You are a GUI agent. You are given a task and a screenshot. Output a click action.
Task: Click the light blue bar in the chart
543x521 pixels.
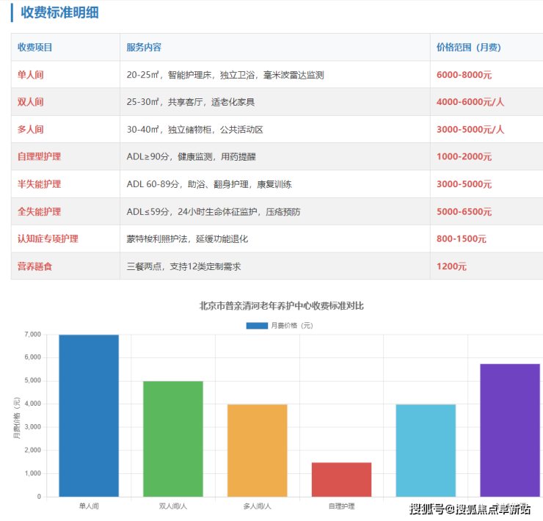[x=426, y=451]
